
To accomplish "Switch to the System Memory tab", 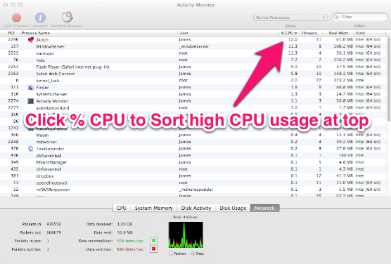I will coord(153,208).
